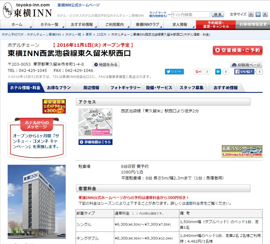Click the キングダブル room type cell
The height and width of the screenshot is (244, 270).
pos(95,238)
